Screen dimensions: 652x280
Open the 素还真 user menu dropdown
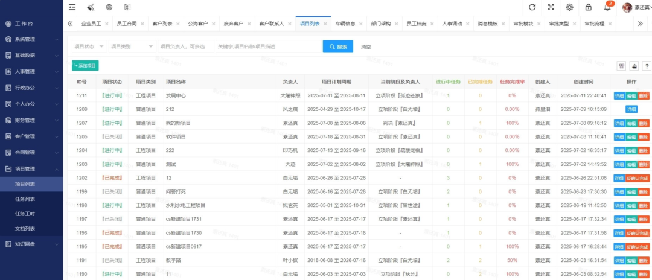pos(642,7)
